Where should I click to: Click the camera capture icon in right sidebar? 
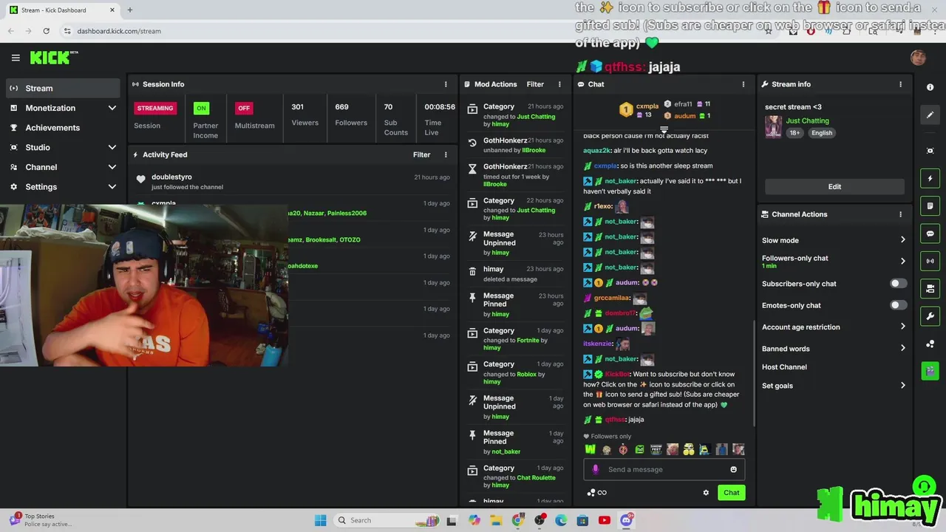pyautogui.click(x=930, y=151)
